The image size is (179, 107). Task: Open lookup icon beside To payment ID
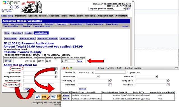pos(56,72)
